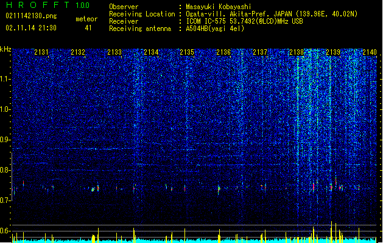383x243 pixels.
Task: Click the version number 1.0.0
Action: 82,5
